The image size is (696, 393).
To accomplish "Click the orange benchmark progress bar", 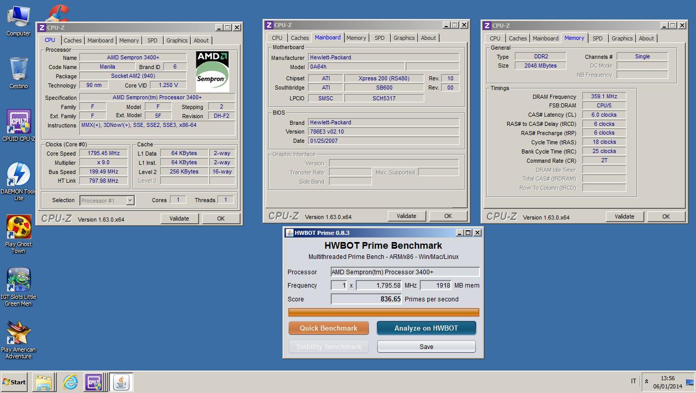I will coord(384,313).
